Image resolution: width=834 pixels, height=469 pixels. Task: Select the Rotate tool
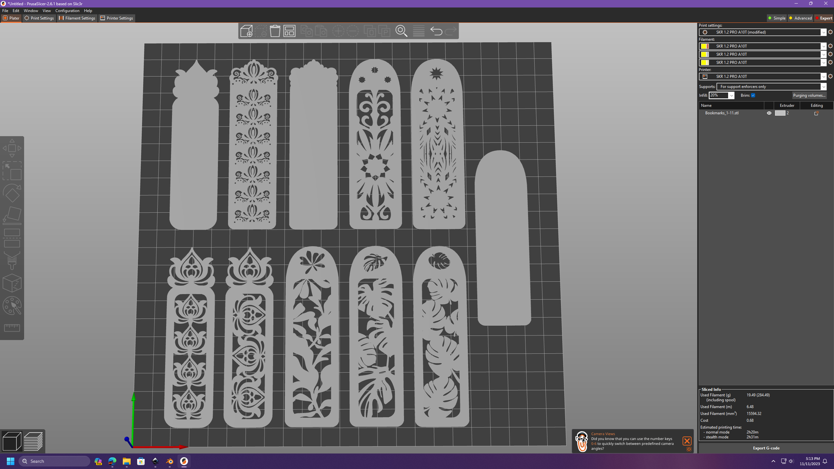point(12,193)
